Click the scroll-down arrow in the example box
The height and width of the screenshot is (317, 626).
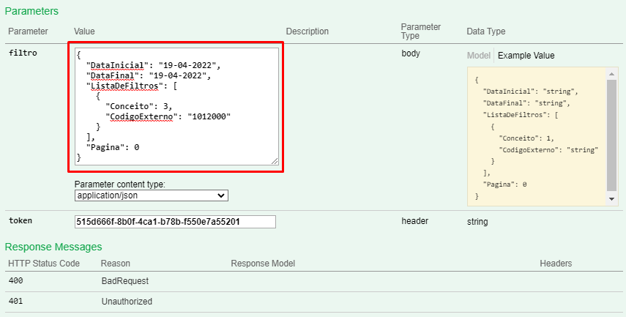pos(612,199)
